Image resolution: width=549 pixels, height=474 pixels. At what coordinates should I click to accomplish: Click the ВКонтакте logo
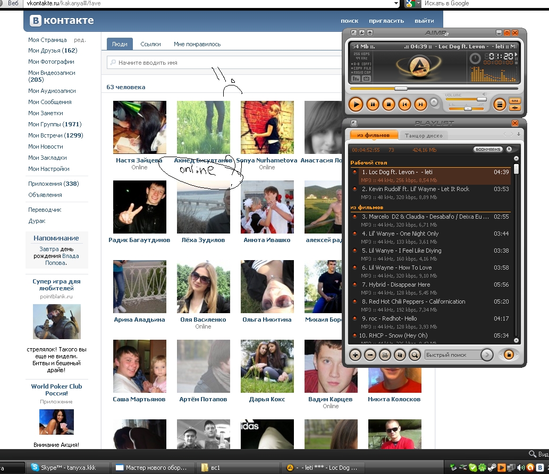point(62,21)
